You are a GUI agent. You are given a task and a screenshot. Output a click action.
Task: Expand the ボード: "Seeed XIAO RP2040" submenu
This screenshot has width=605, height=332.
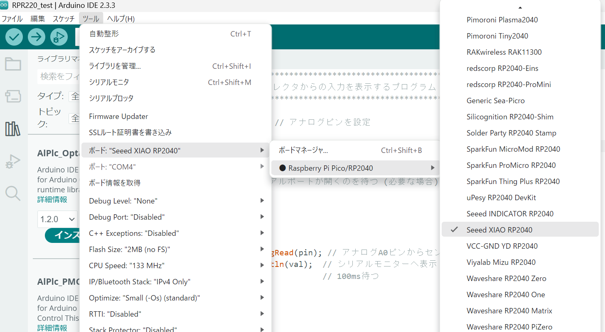pyautogui.click(x=175, y=150)
